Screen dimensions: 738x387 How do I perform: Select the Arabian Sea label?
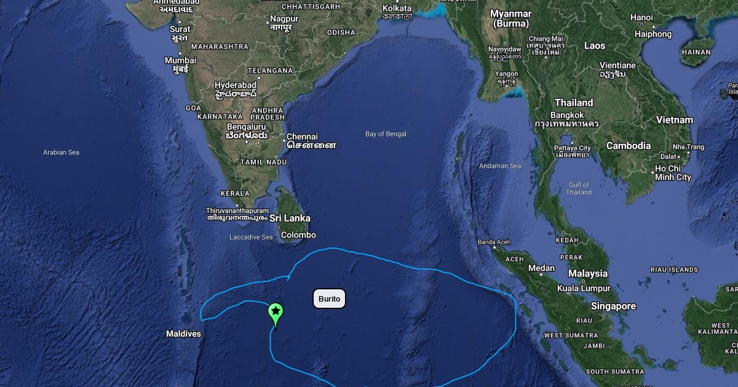click(61, 152)
